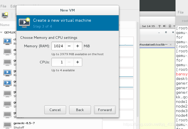Click the wizard monitor icon in header
Screen dimensions: 188x129
(x=24, y=22)
